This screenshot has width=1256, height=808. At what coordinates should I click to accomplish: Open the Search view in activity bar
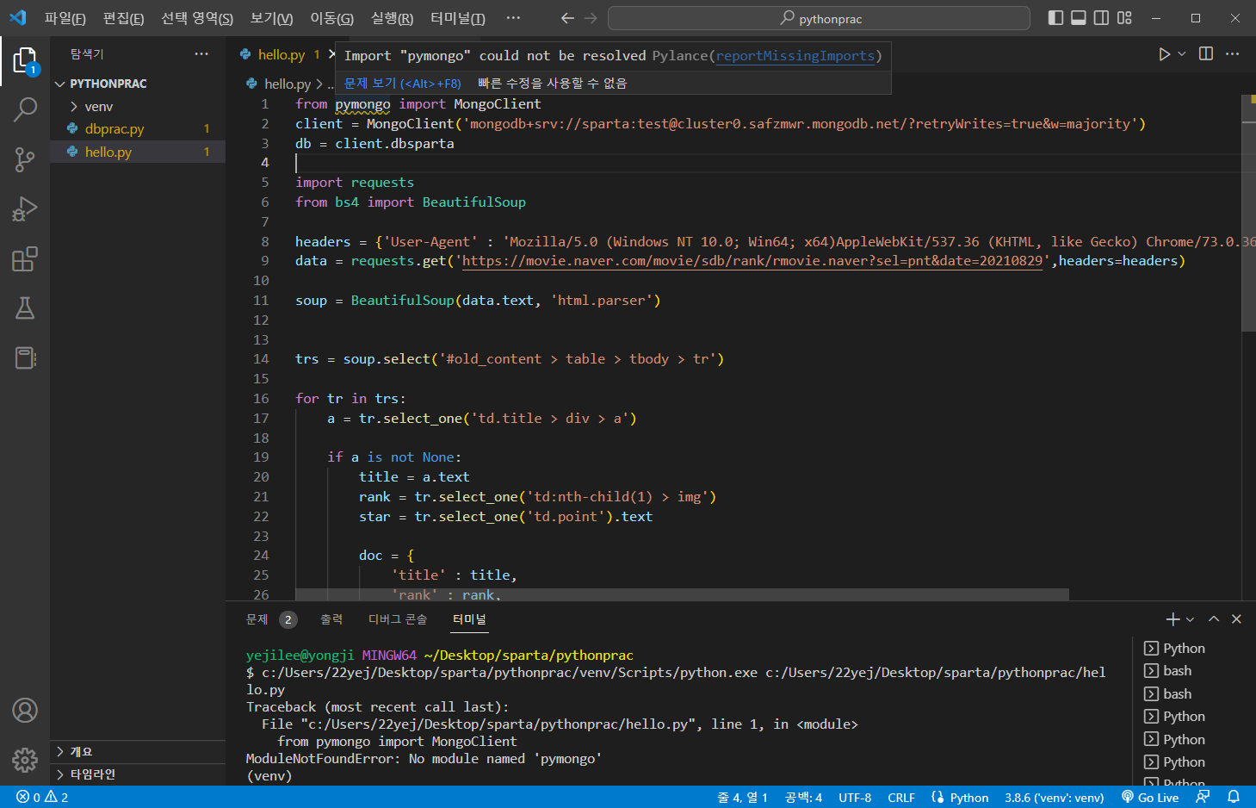(x=25, y=109)
